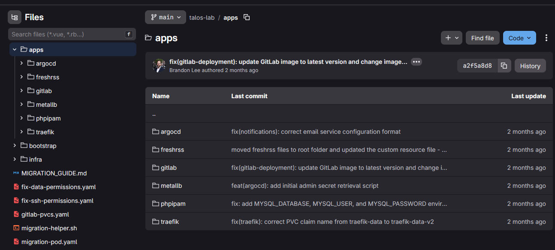Expand the metallb folder chevron in the sidebar
This screenshot has height=250, width=555.
coord(21,105)
